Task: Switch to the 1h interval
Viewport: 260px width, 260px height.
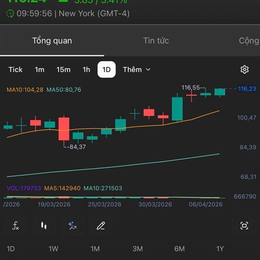Action: point(87,70)
